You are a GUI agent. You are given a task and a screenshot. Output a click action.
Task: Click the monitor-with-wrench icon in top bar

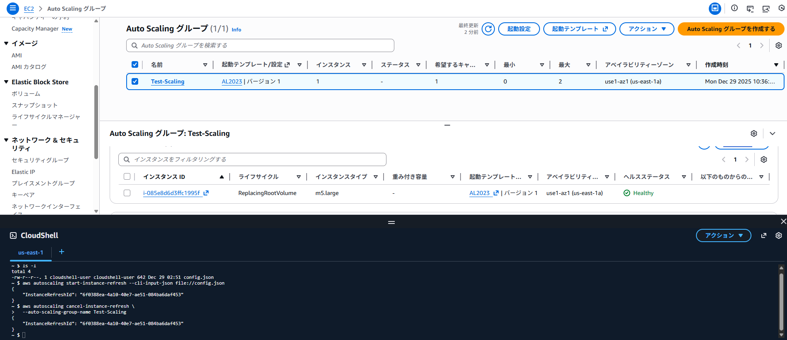click(766, 8)
